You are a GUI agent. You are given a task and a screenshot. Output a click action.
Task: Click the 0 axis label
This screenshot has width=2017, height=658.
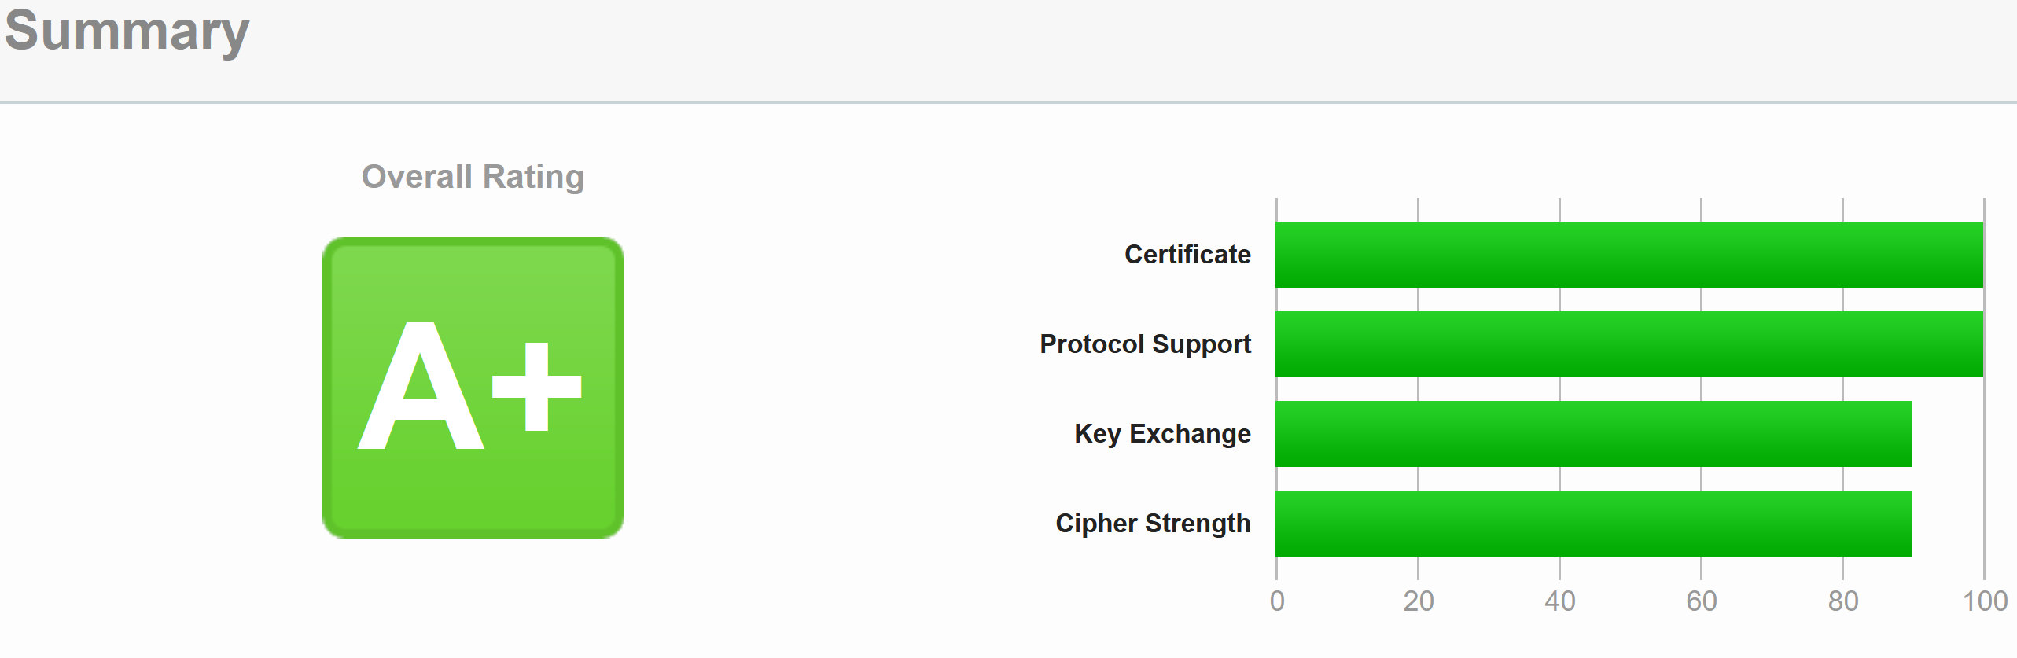tap(1277, 601)
